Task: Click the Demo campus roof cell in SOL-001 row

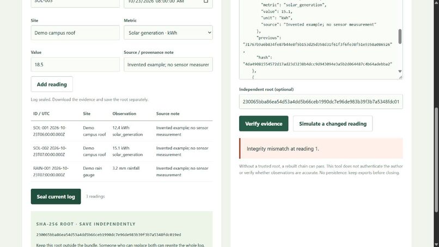Action: [94, 131]
